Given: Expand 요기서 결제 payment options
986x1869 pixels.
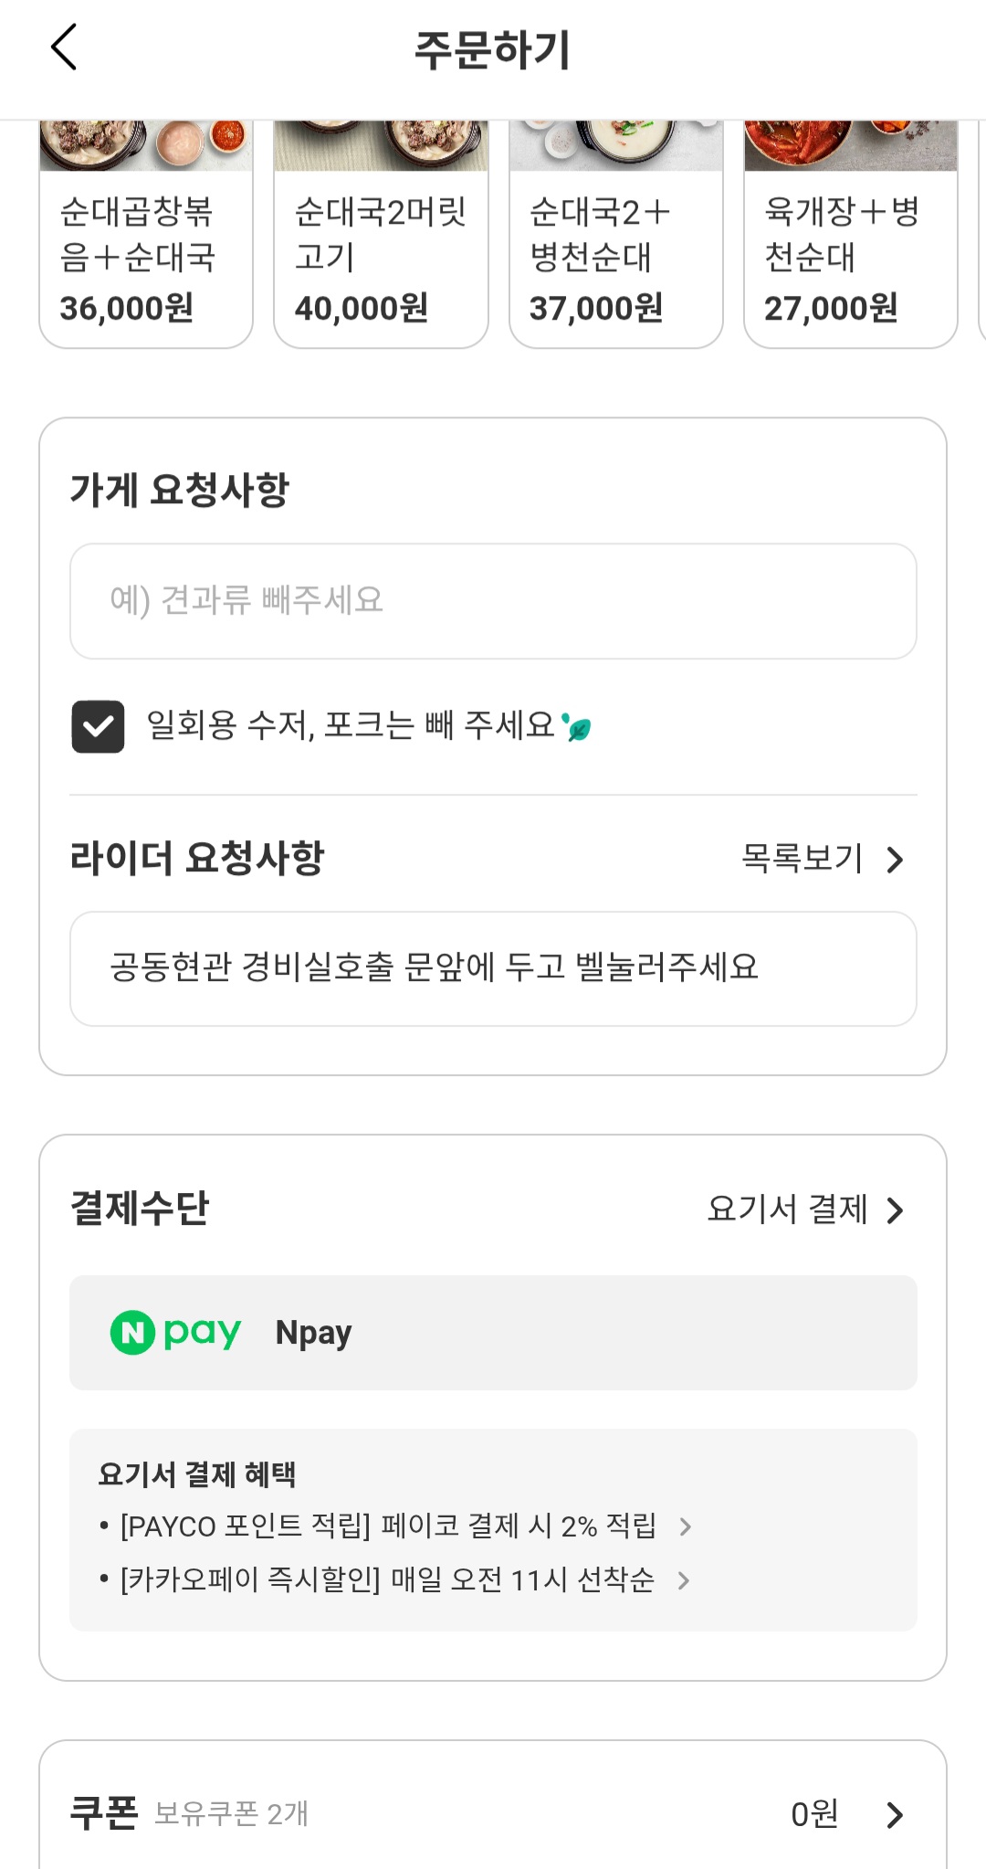Looking at the screenshot, I should click(x=805, y=1209).
